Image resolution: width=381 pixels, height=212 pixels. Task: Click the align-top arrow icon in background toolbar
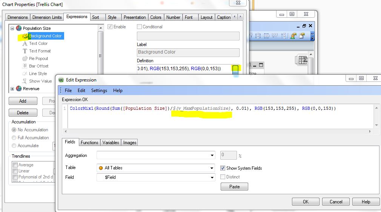[283, 36]
